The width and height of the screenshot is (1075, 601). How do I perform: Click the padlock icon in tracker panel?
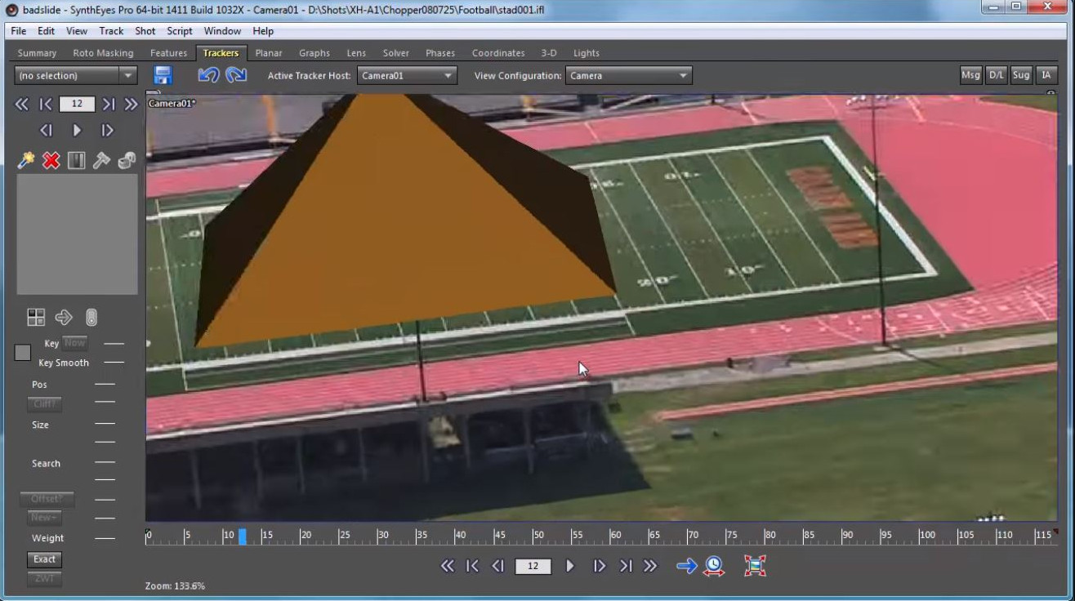point(127,160)
